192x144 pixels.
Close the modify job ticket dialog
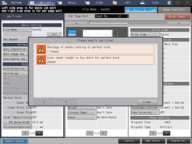pos(147,102)
